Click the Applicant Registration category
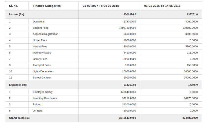The height and width of the screenshot is (123, 206). (45, 34)
